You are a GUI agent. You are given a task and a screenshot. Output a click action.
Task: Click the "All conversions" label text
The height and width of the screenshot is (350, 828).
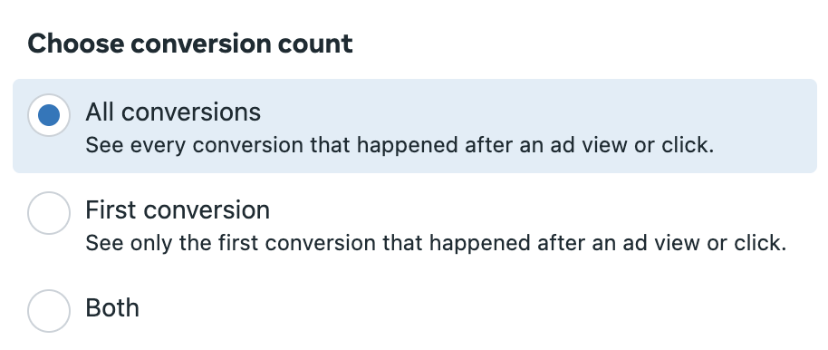173,112
